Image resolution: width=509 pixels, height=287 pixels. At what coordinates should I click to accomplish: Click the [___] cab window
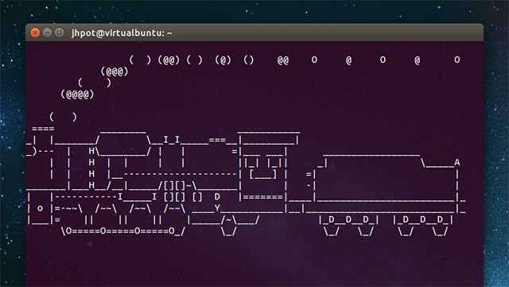[263, 174]
